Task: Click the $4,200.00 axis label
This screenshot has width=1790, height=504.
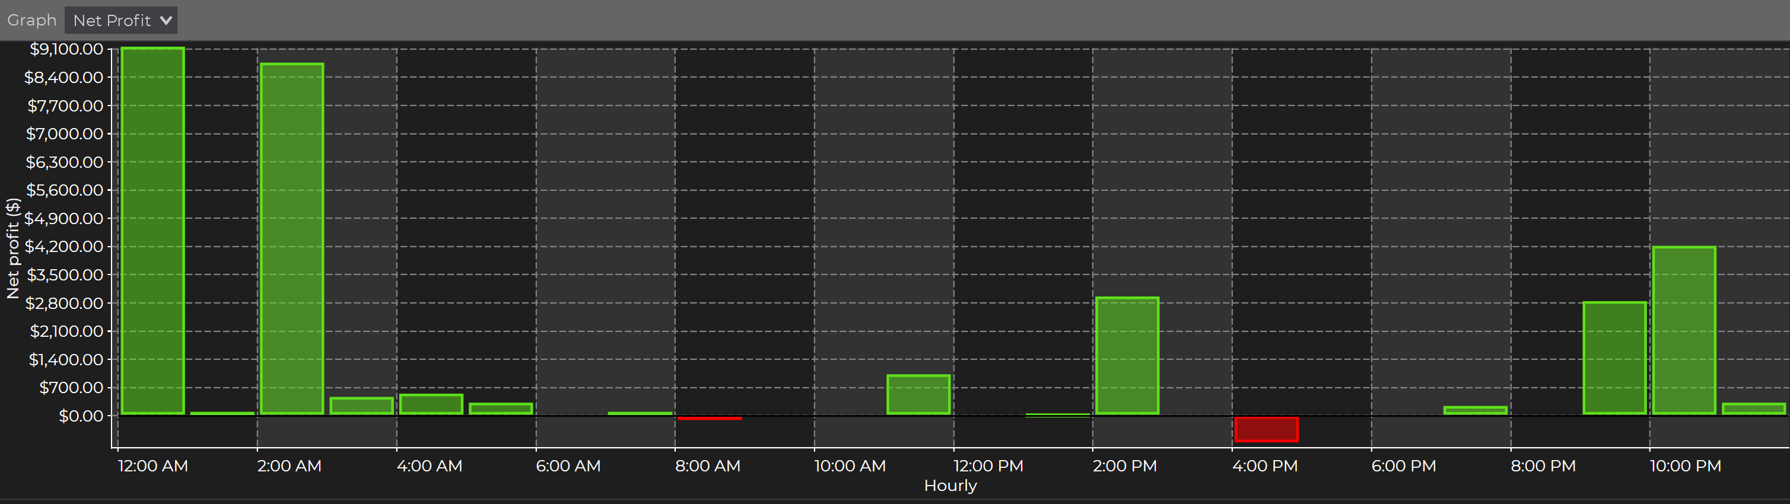Action: point(64,247)
